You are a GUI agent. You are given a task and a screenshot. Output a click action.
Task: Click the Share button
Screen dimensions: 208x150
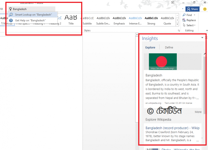tap(192, 9)
